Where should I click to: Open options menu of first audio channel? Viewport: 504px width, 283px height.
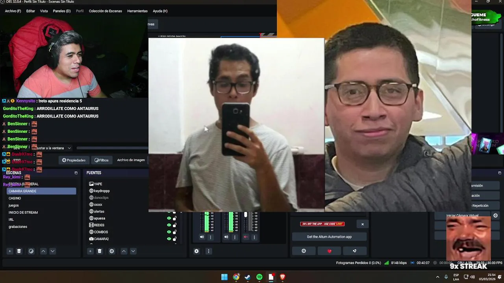tap(210, 237)
